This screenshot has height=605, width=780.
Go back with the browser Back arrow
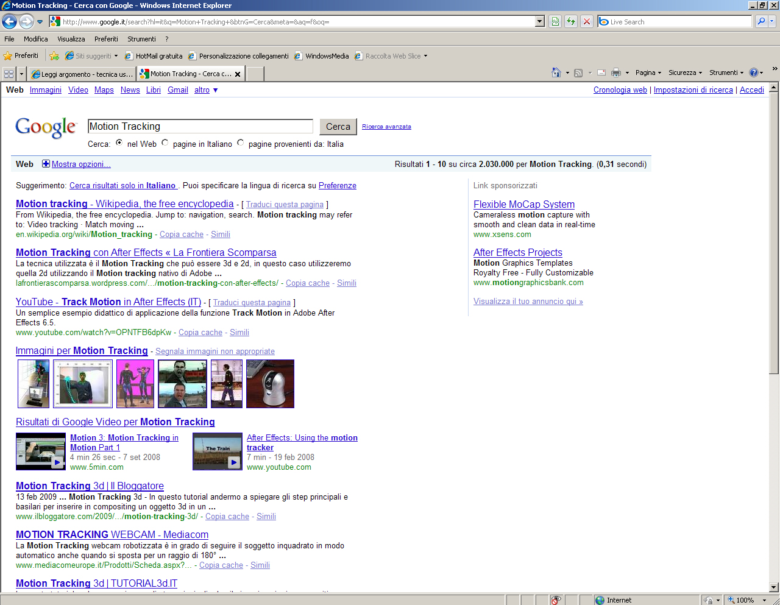pos(9,22)
